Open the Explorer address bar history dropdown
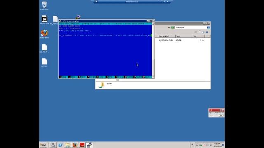Image resolution: width=264 pixels, height=148 pixels. tap(169, 28)
